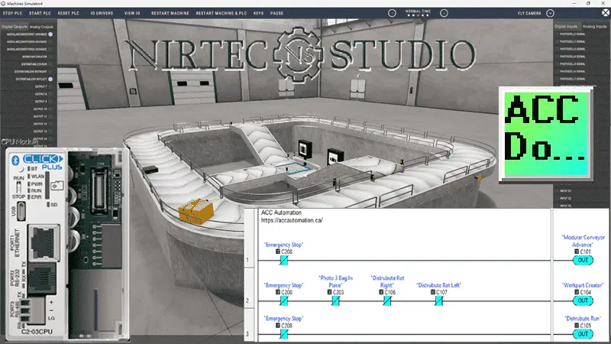Click the fourth Photocell Signal input row

click(x=572, y=57)
